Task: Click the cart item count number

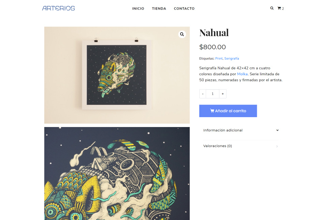Action: click(283, 9)
